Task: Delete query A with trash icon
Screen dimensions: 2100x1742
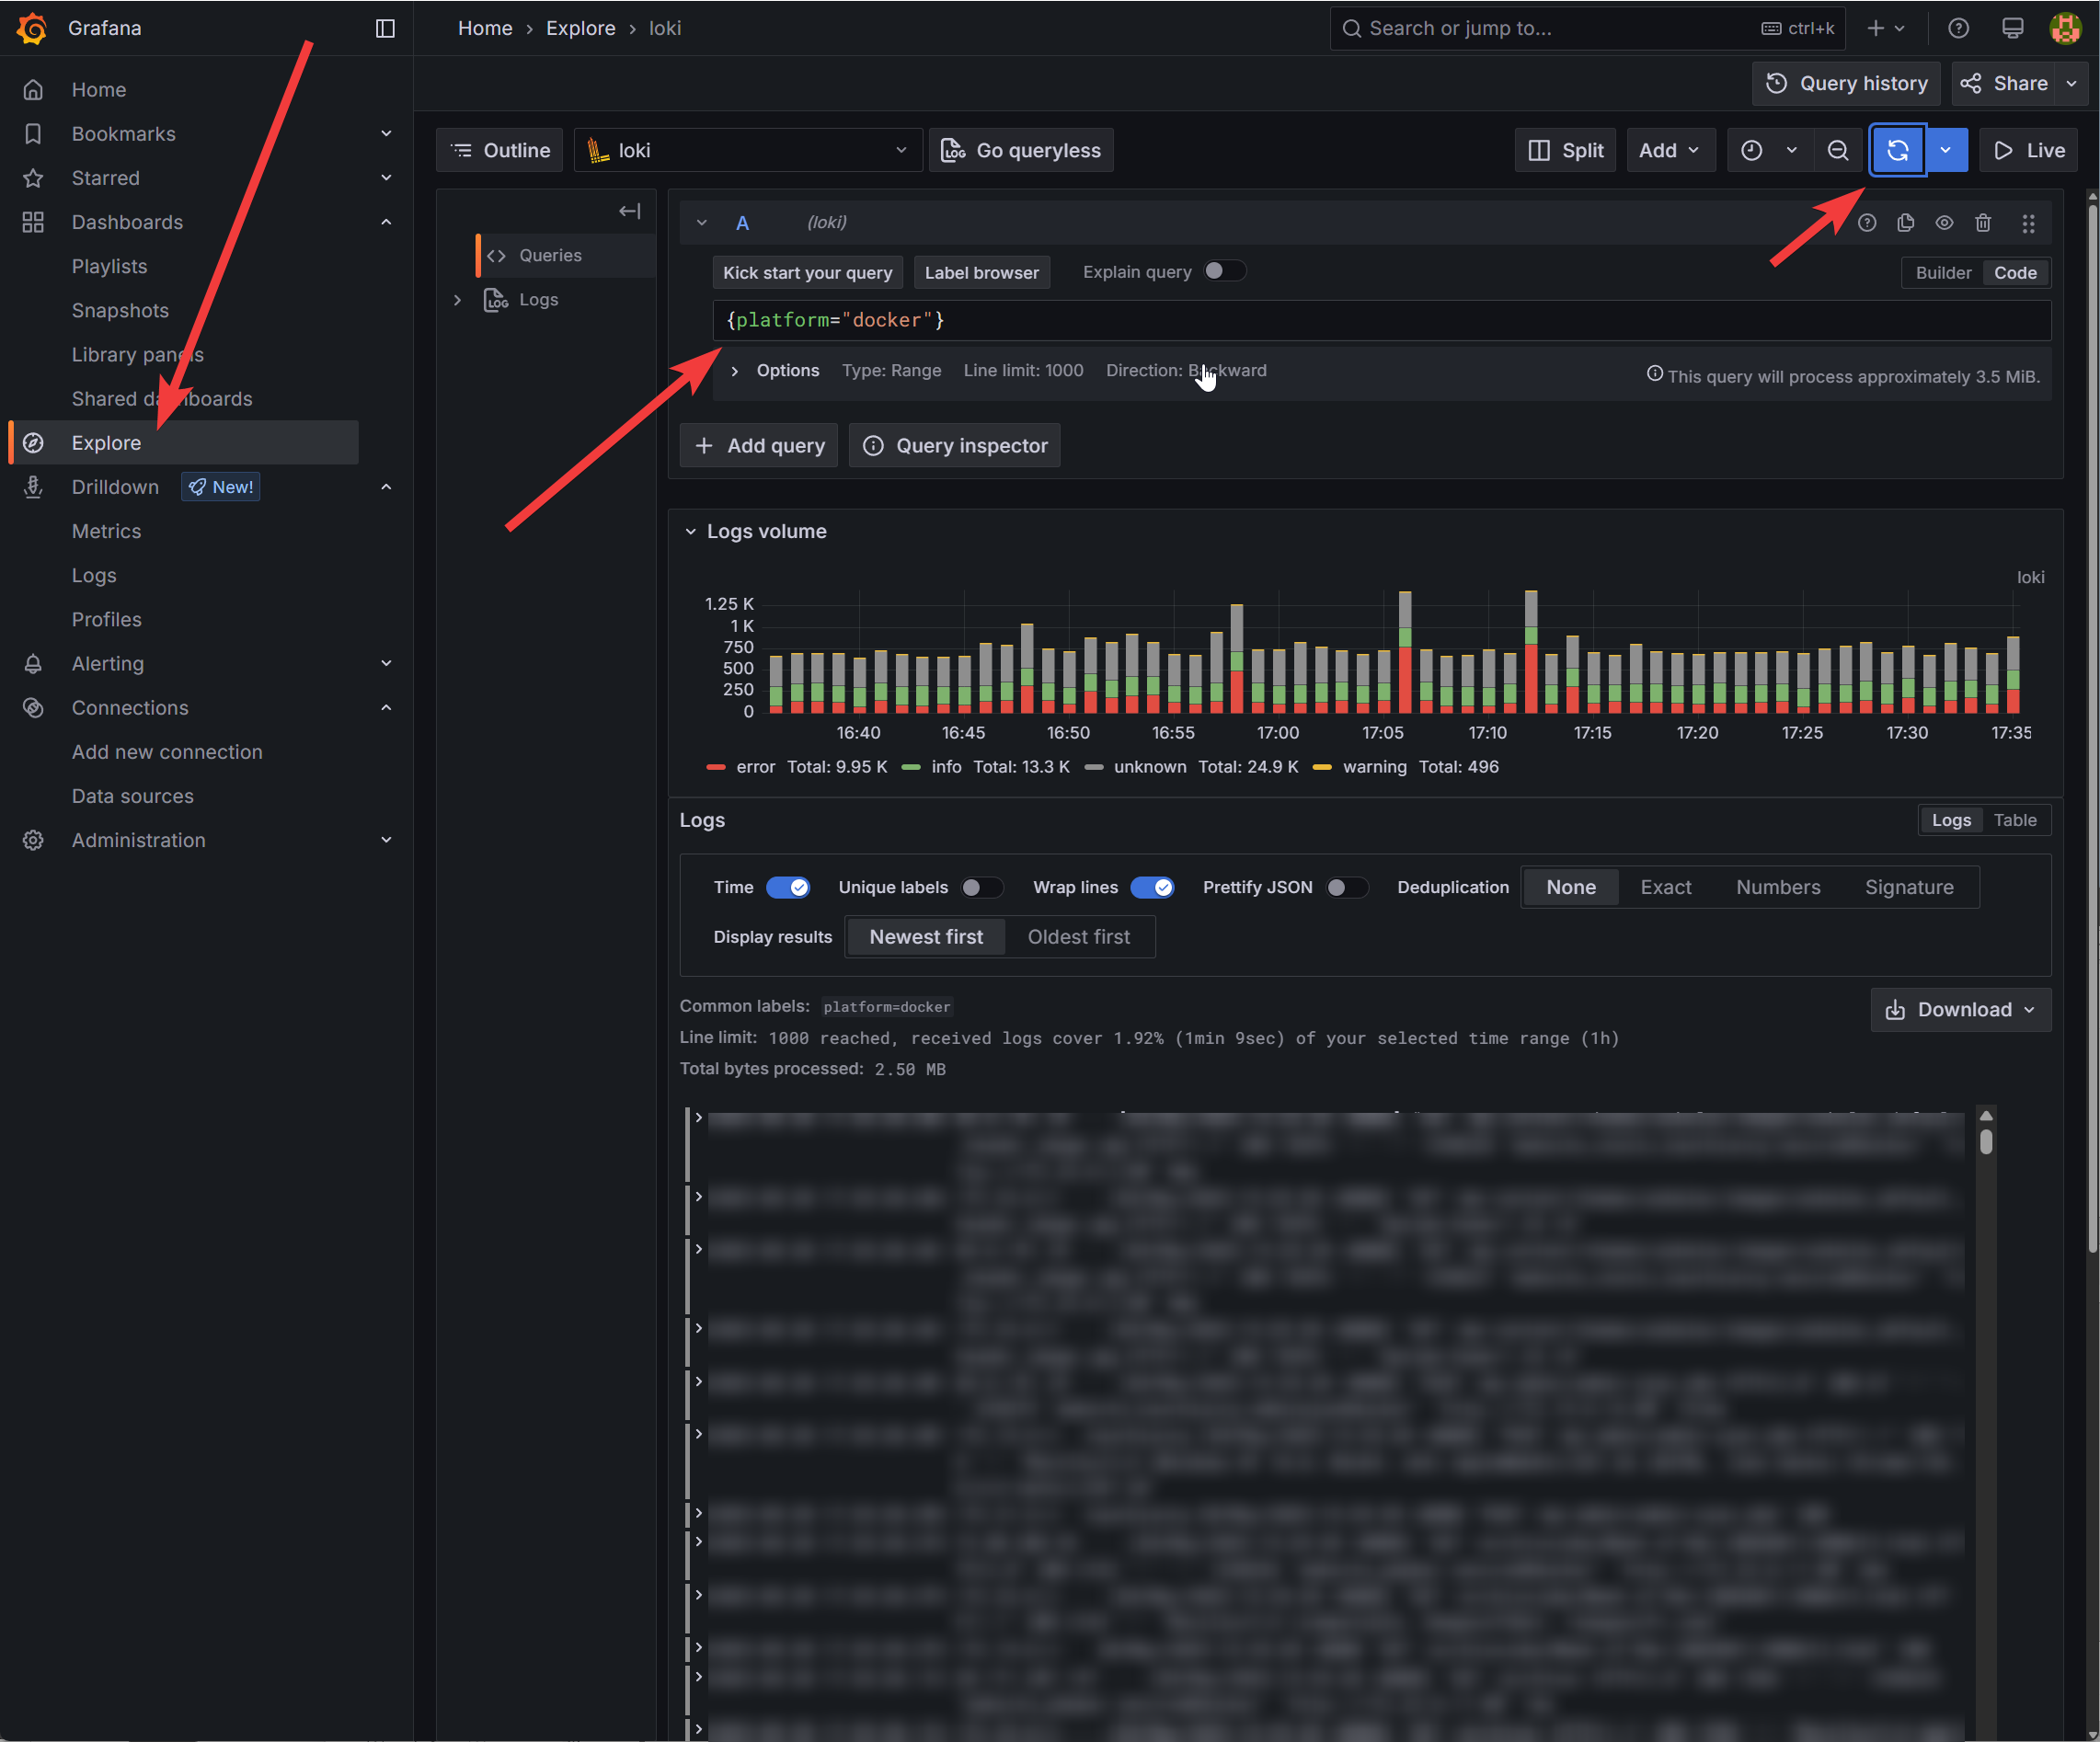Action: 1983,223
